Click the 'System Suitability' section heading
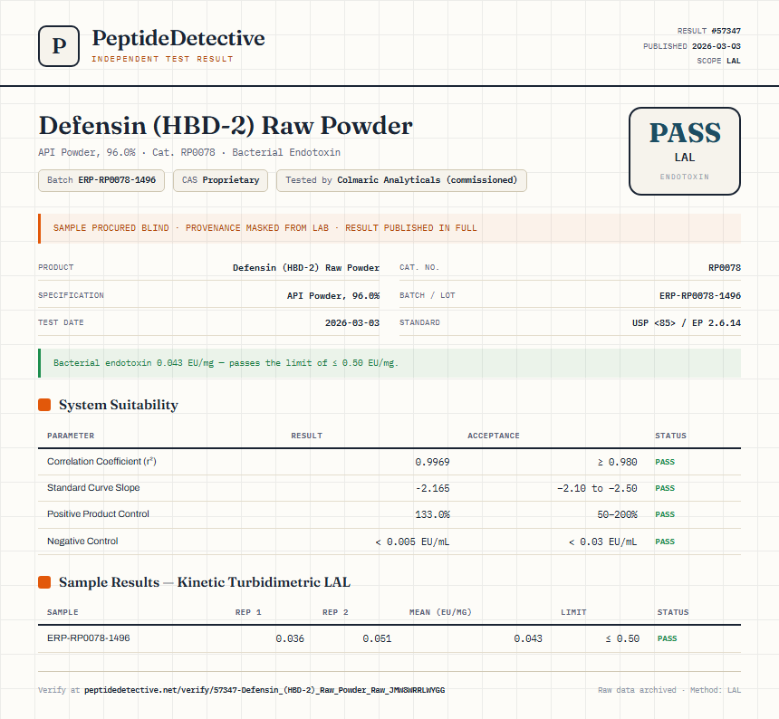The height and width of the screenshot is (719, 779). tap(119, 405)
